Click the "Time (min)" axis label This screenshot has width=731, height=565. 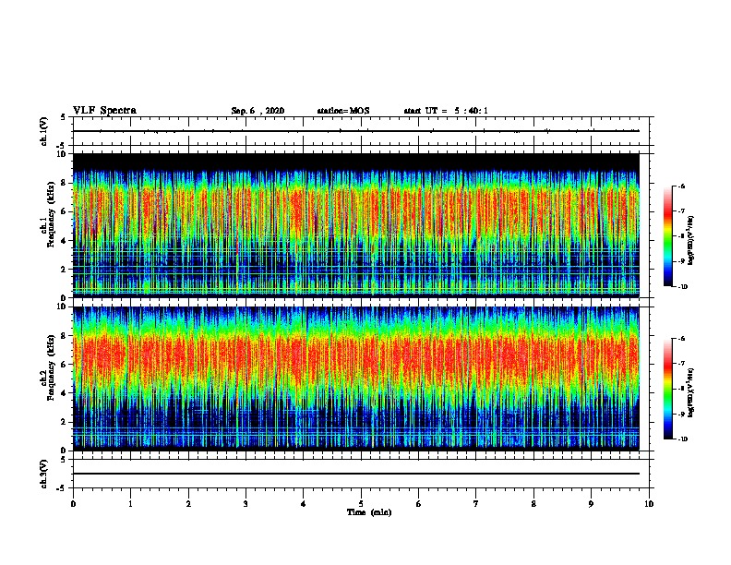369,512
